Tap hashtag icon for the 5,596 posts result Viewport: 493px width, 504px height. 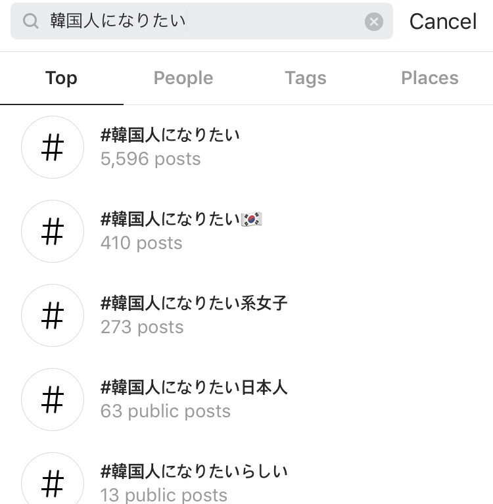53,147
